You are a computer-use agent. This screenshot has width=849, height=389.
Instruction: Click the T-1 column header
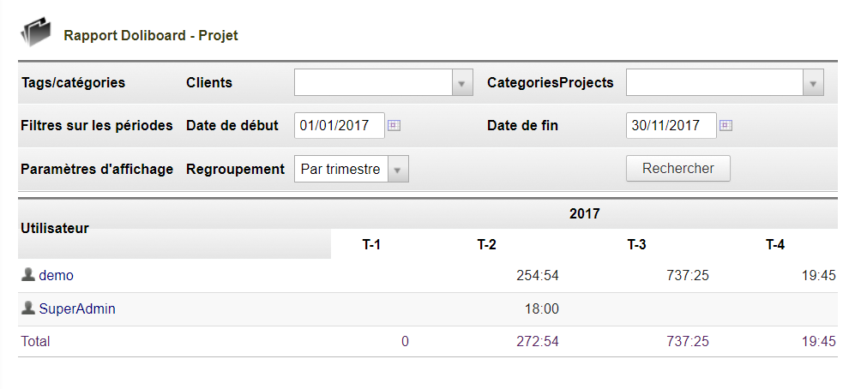click(x=371, y=245)
